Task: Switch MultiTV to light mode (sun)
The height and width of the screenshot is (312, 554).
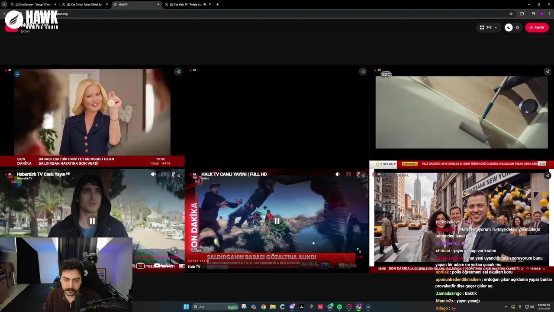Action: [517, 27]
